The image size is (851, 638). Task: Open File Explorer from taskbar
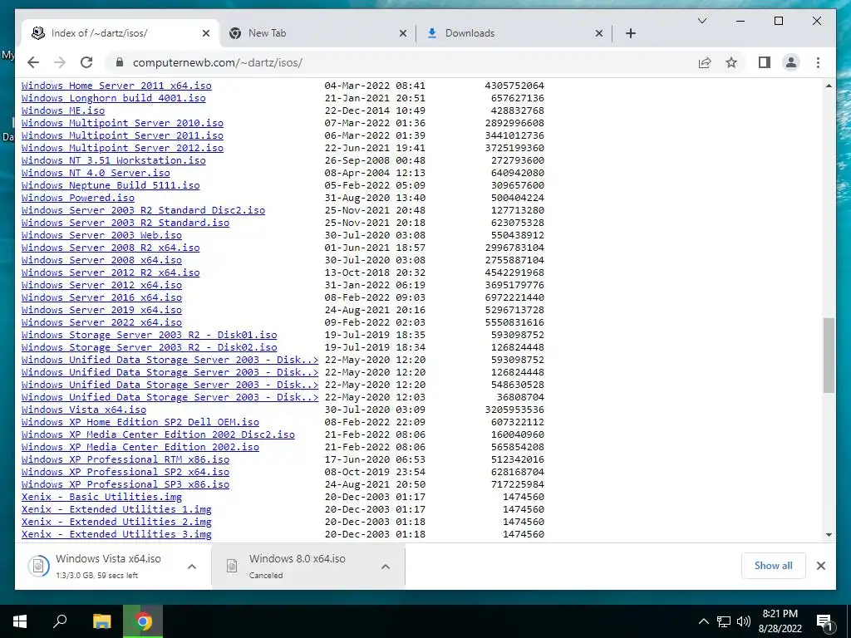(x=101, y=621)
